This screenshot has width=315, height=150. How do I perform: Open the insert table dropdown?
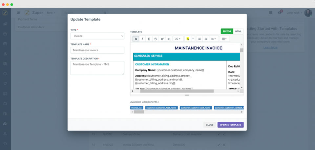224,39
